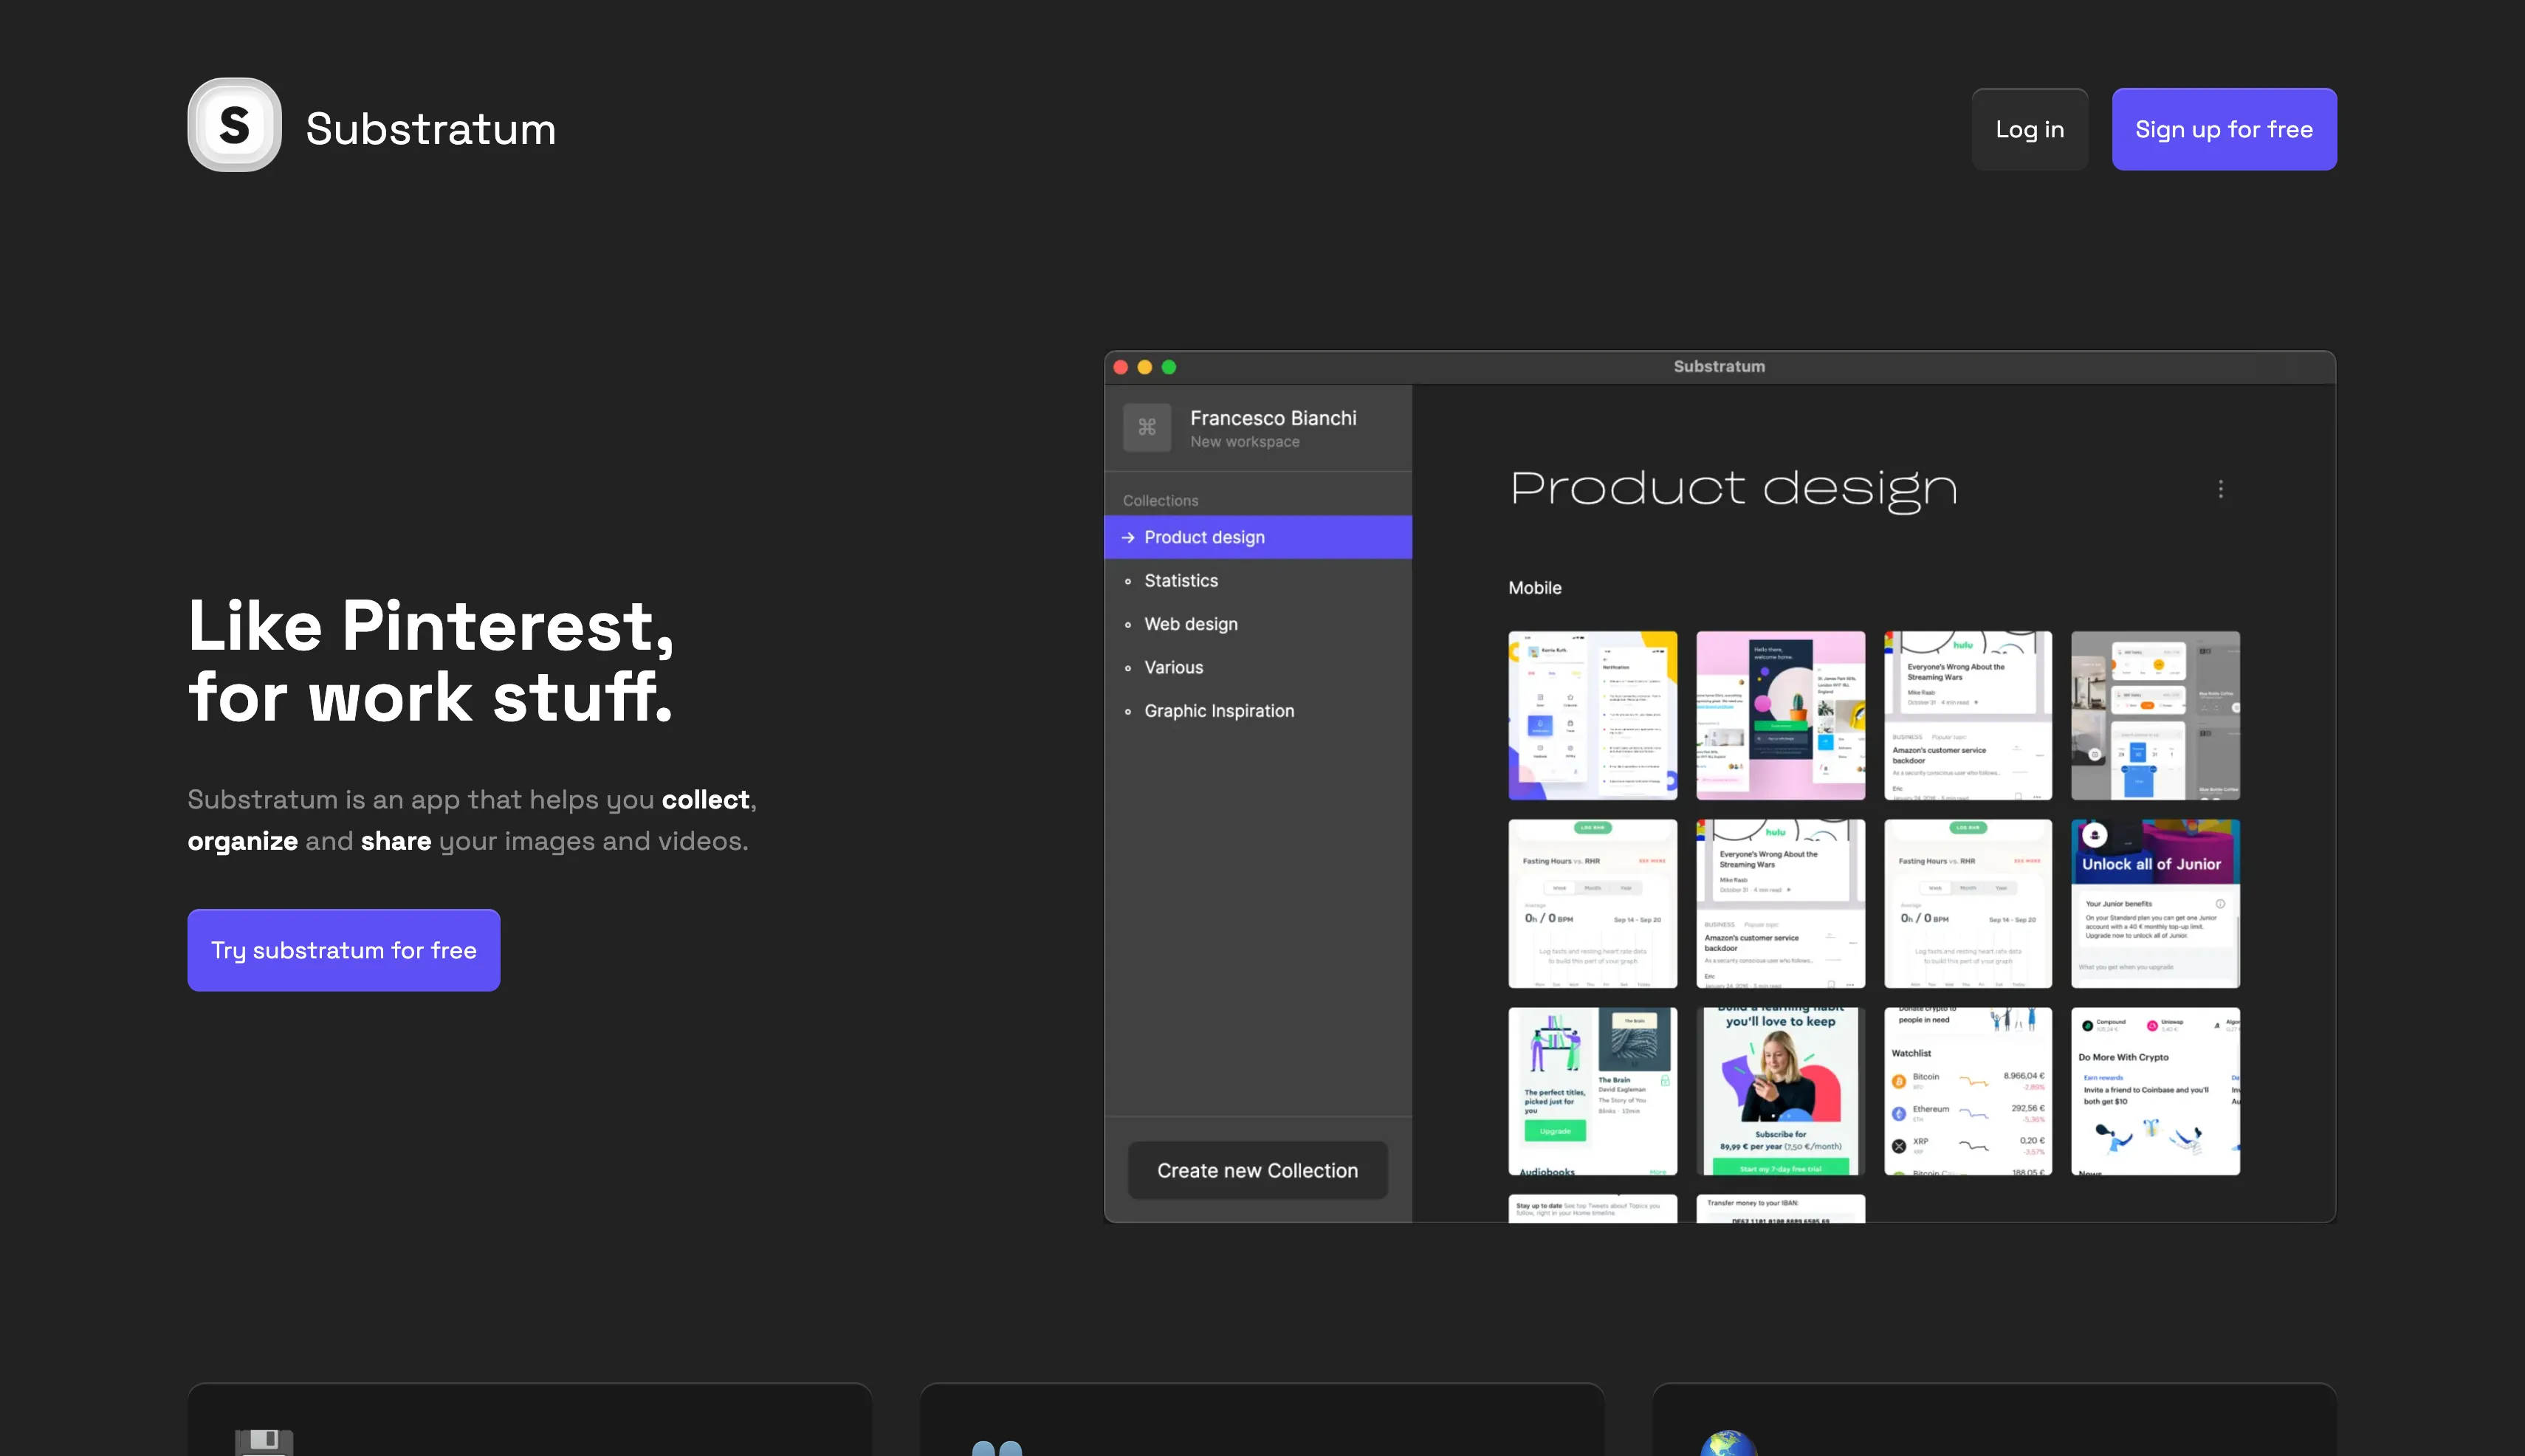Open the Unlock all of Junior thumbnail
This screenshot has height=1456, width=2525.
tap(2155, 903)
